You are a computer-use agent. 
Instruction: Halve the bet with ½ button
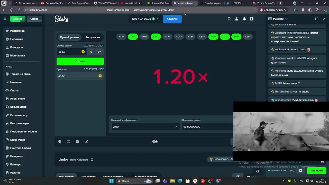click(x=91, y=52)
